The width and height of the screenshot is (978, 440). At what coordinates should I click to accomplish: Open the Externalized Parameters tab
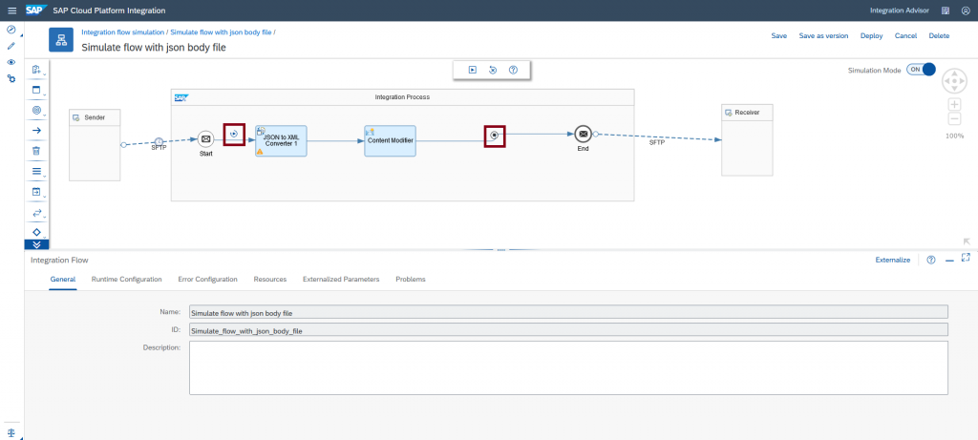(341, 280)
